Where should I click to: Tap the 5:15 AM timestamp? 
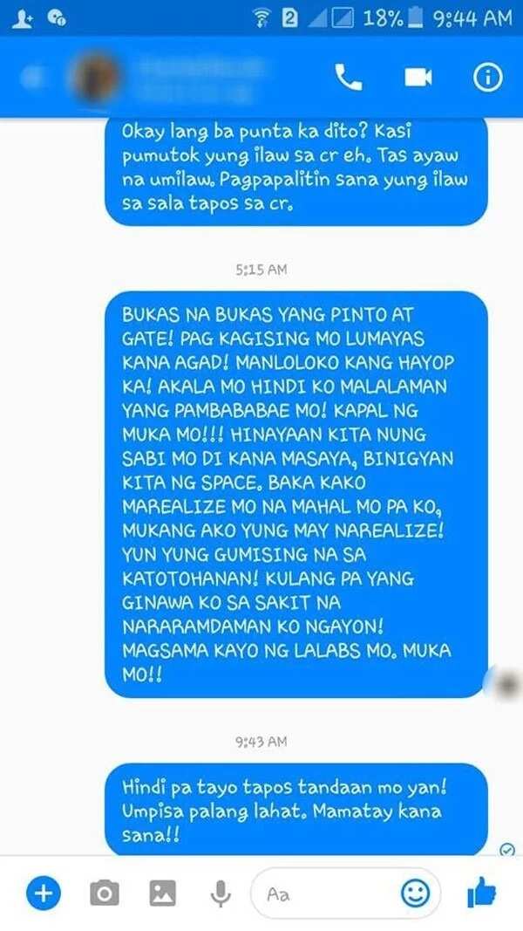(x=261, y=270)
